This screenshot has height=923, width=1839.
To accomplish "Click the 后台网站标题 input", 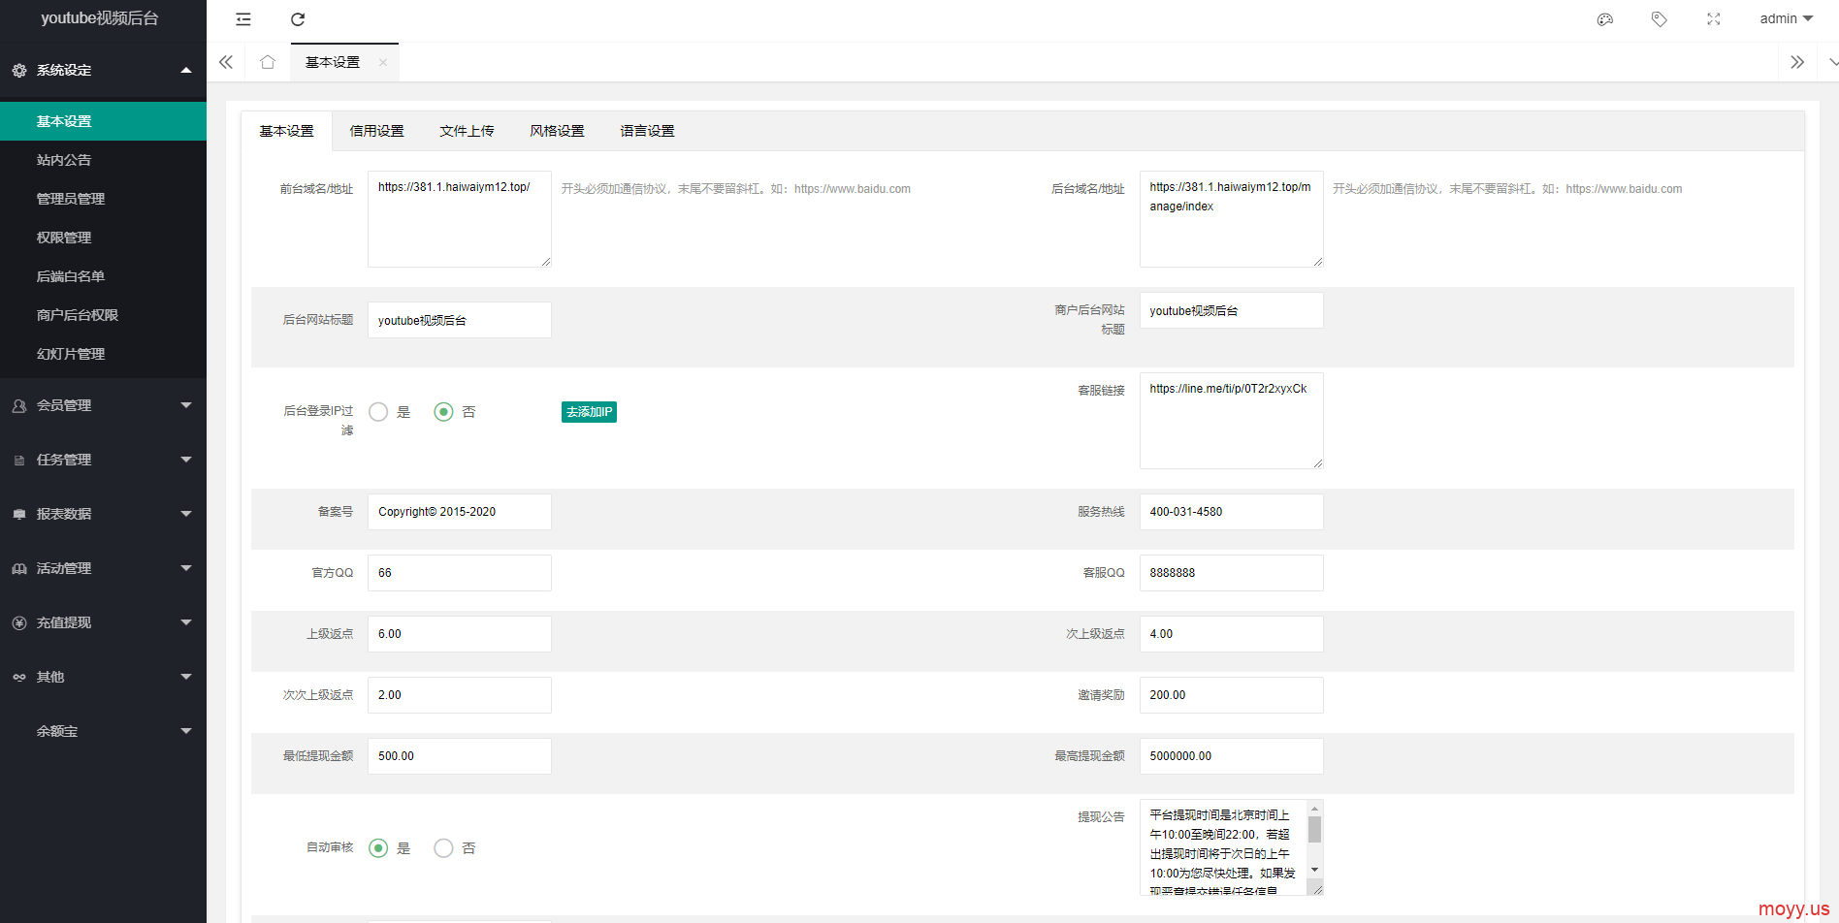I will click(460, 320).
